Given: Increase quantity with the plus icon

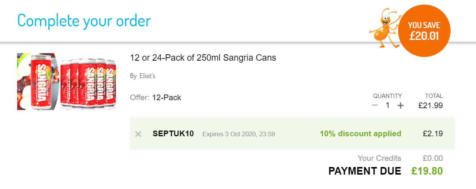Looking at the screenshot, I should click(x=400, y=106).
